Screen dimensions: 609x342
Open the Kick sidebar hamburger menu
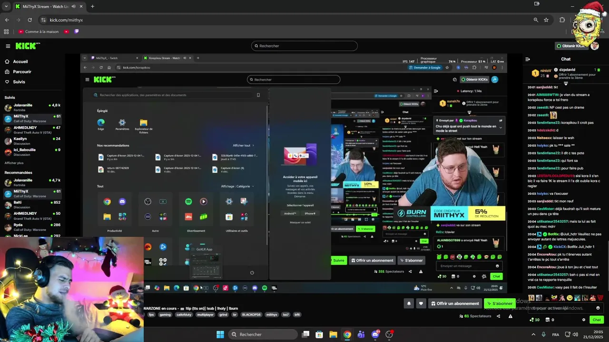tap(8, 46)
